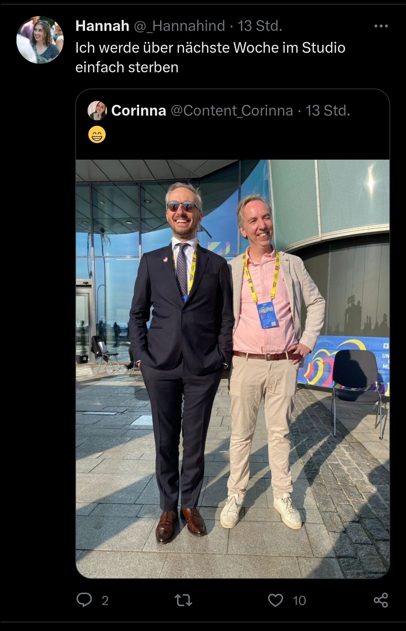Click the quoted post's 13 Std. timestamp
Viewport: 406px width, 631px height.
[x=327, y=111]
